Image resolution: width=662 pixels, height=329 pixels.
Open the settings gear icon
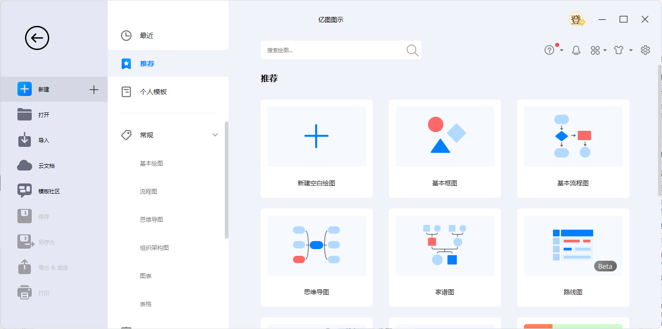tap(645, 50)
